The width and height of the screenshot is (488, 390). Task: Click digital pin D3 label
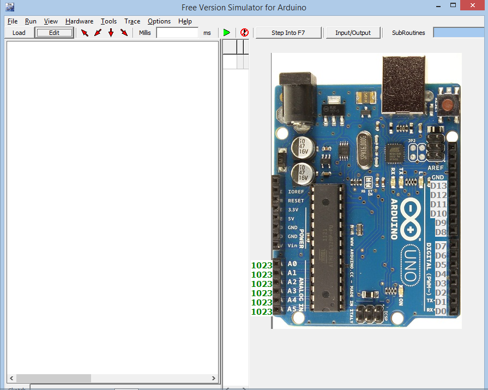[x=441, y=284]
